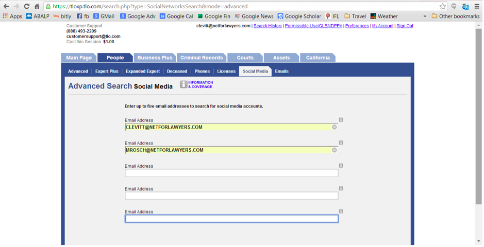Image resolution: width=484 pixels, height=247 pixels.
Task: Open Permissible Use/GLBA/DPPA link
Action: pos(313,26)
